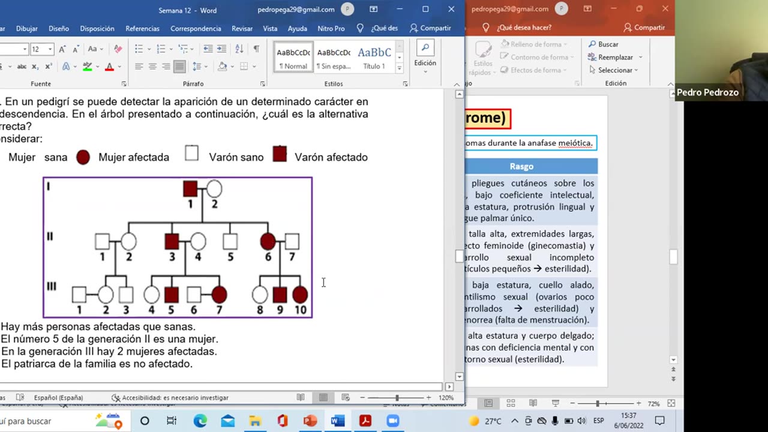Click Compartir in PowerPoint window
This screenshot has width=768, height=432.
coord(644,28)
